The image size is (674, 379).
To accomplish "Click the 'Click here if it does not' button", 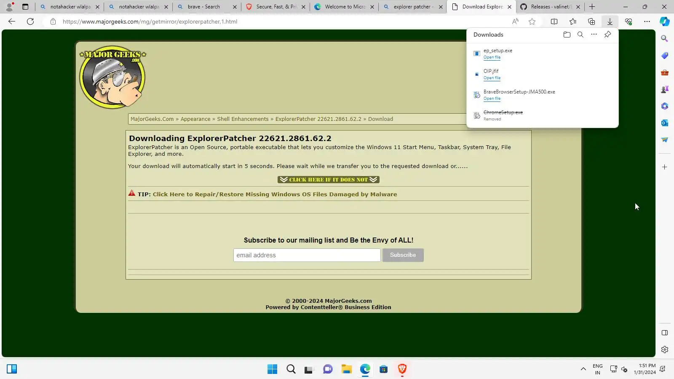I will tap(329, 180).
